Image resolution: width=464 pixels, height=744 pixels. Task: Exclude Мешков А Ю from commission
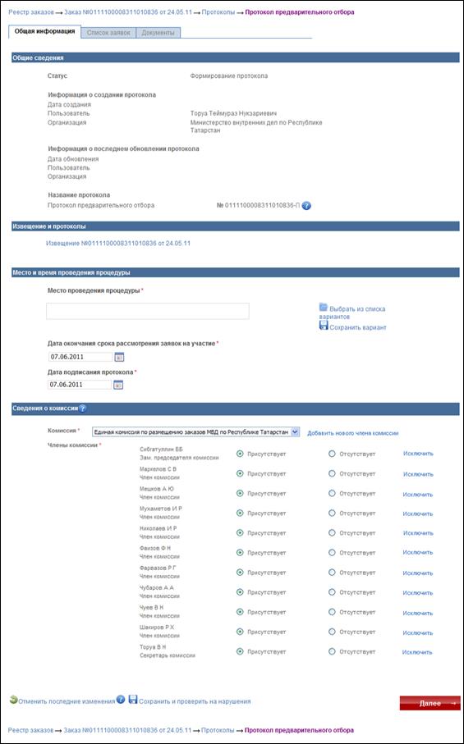[x=418, y=495]
